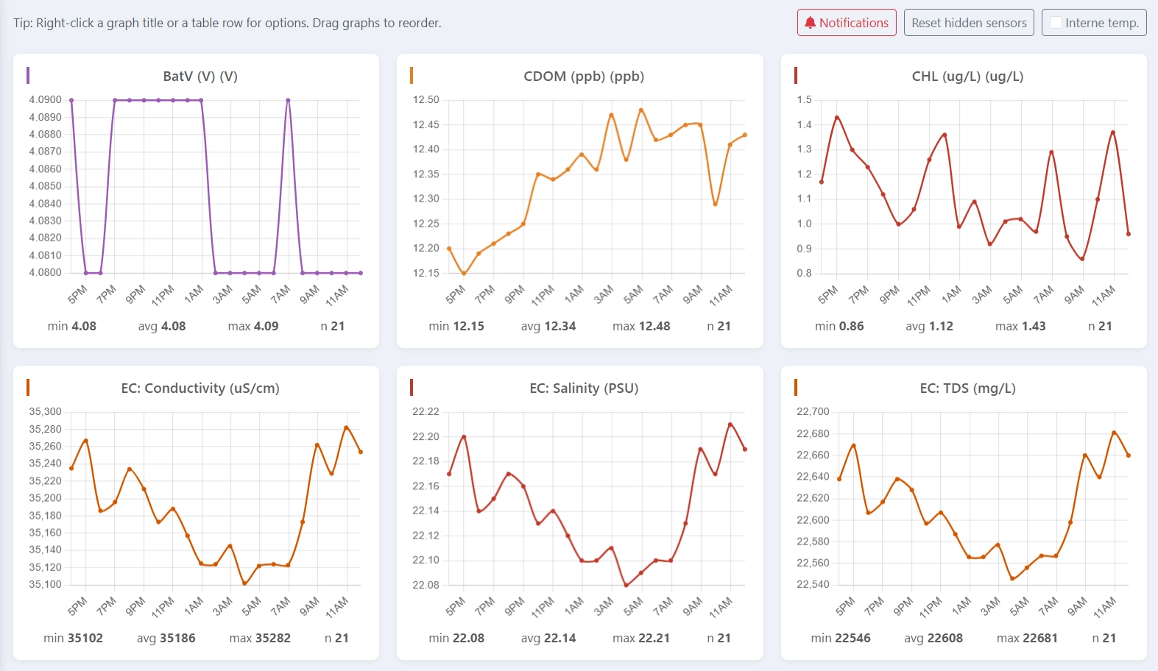Click 'min 12.15' under the CDOM graph

[x=456, y=326]
